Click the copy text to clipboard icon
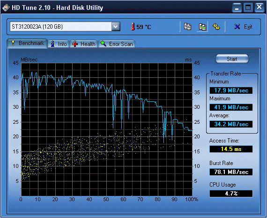This screenshot has height=218, width=267. 187,27
